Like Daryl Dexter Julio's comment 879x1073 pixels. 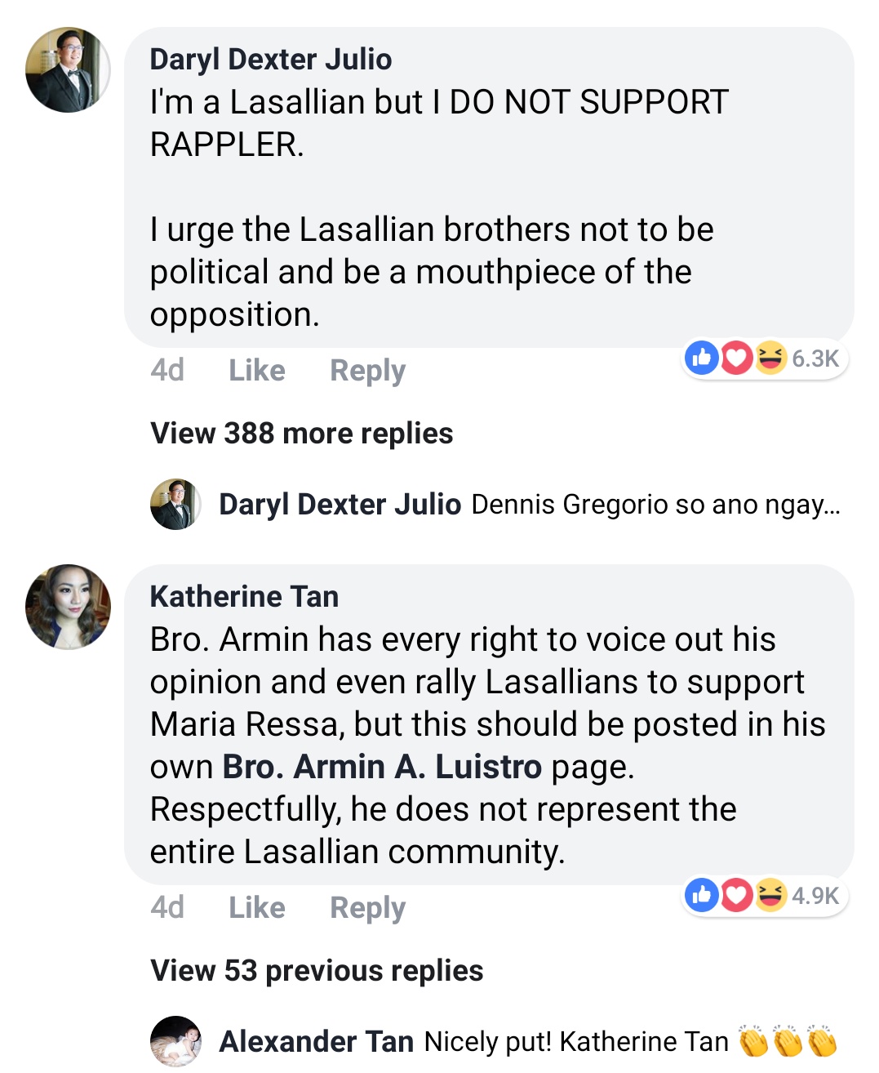coord(256,371)
